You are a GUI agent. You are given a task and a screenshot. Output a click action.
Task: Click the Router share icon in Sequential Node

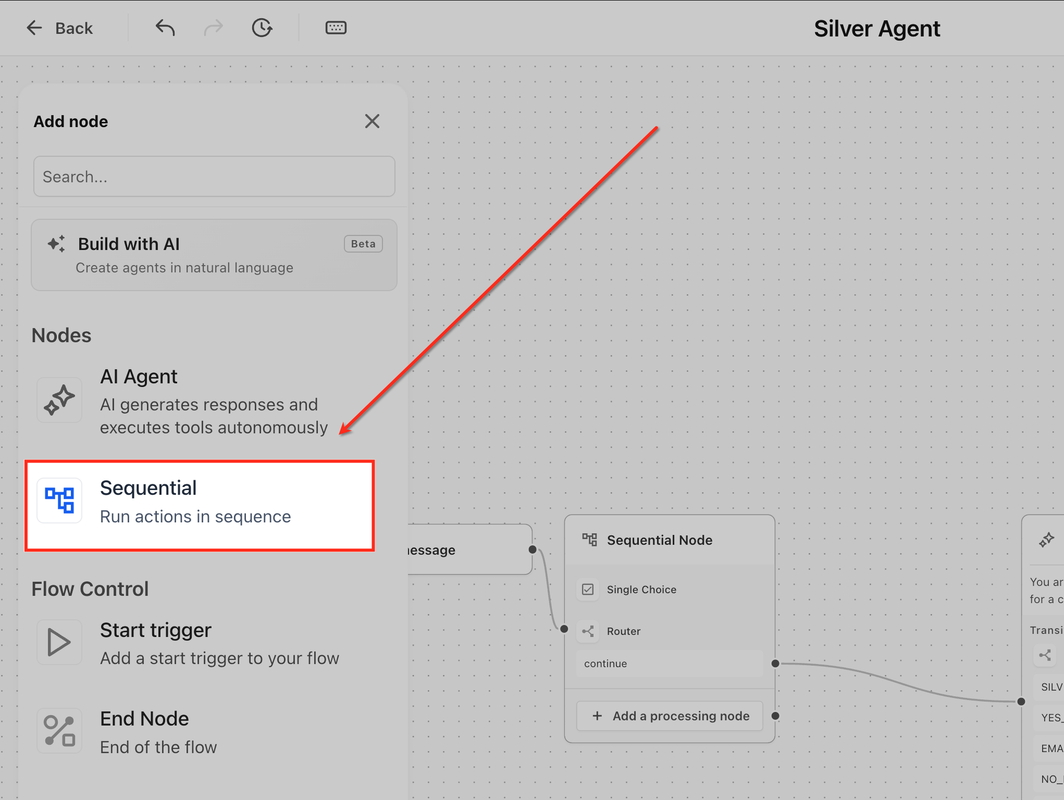click(588, 631)
